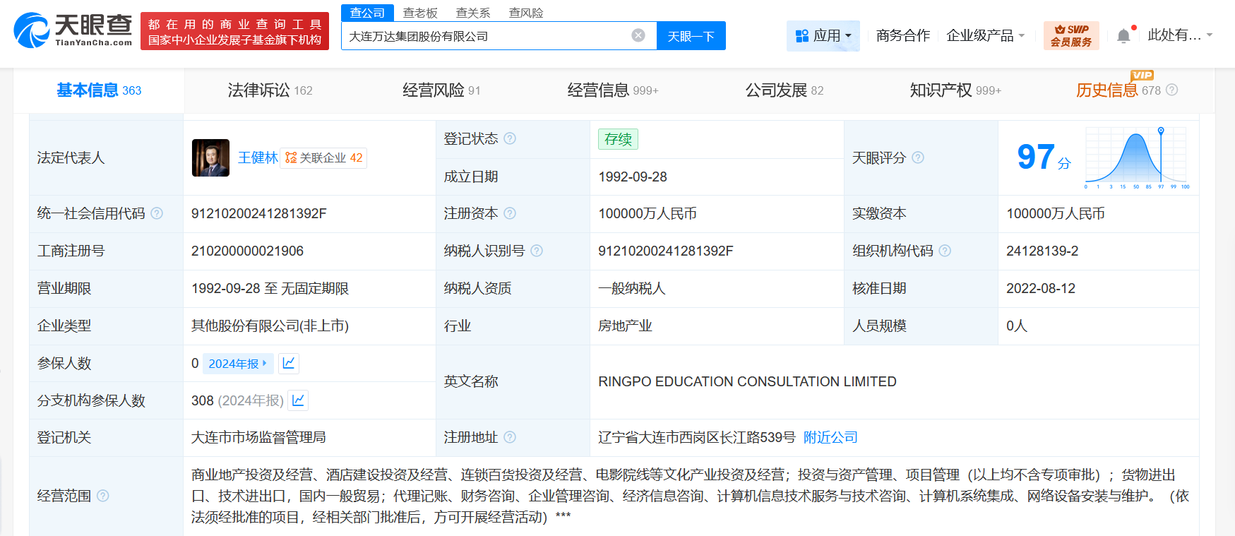Image resolution: width=1235 pixels, height=536 pixels.
Task: Clear the company search box text
Action: pos(638,35)
